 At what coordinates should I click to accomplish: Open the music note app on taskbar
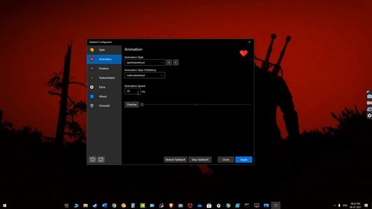[162, 206]
